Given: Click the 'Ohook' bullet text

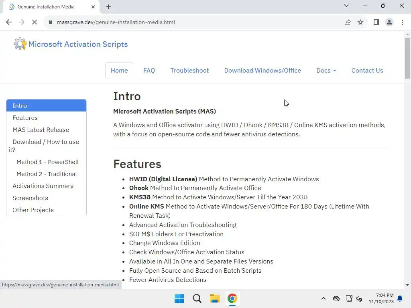Looking at the screenshot, I should [139, 188].
